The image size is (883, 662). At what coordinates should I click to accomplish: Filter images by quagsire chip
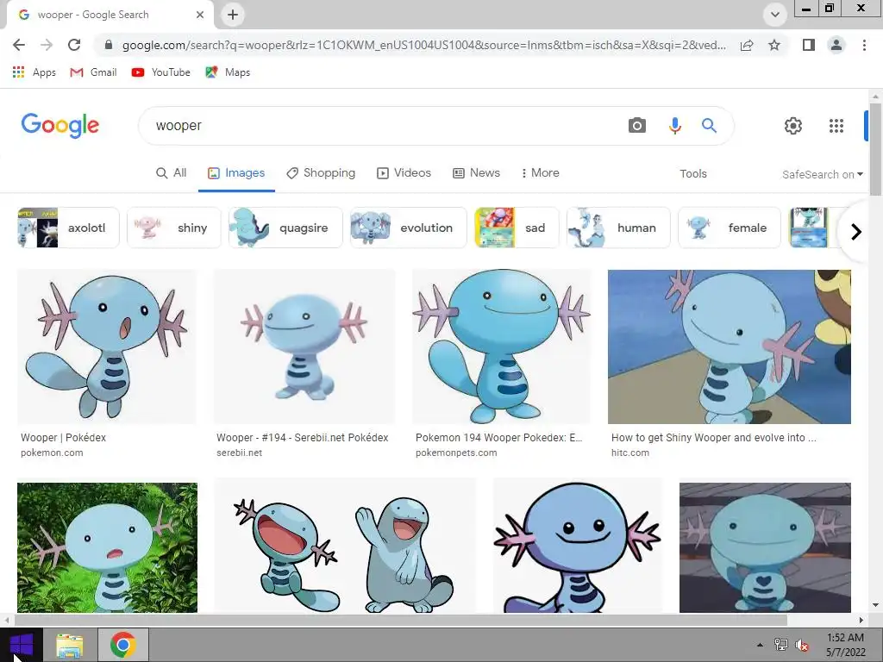pyautogui.click(x=285, y=228)
